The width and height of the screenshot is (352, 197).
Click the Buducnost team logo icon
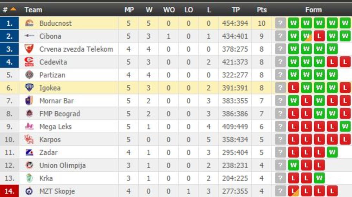(x=29, y=24)
